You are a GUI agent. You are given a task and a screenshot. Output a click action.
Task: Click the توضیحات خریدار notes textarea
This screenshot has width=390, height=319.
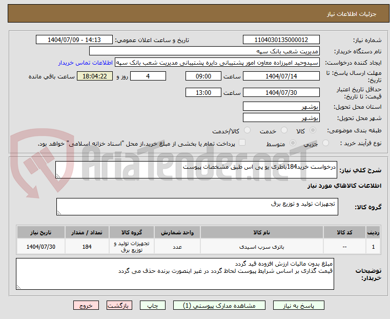[175, 274]
